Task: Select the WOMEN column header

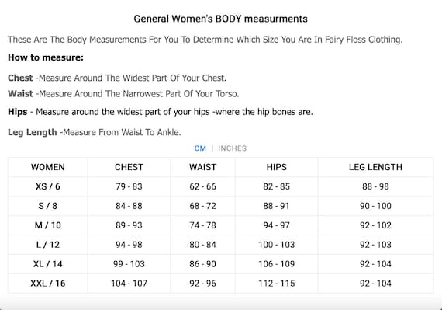Action: coord(48,167)
